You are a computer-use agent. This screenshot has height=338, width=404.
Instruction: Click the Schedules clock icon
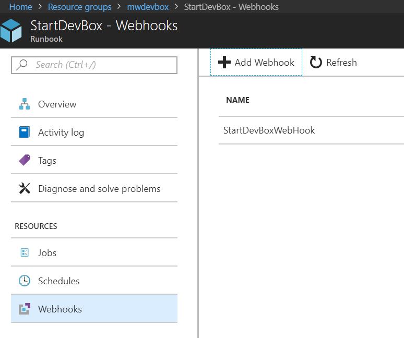point(25,281)
